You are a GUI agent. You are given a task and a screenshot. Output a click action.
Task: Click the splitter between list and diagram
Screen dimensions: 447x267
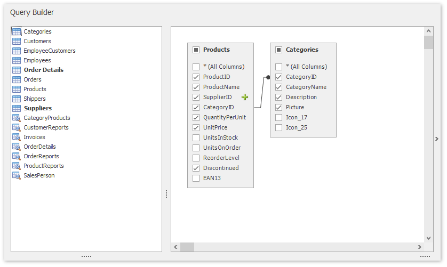pos(166,194)
